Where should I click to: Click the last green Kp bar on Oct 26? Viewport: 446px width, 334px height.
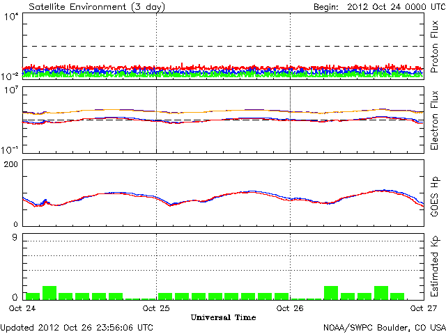[x=397, y=296]
